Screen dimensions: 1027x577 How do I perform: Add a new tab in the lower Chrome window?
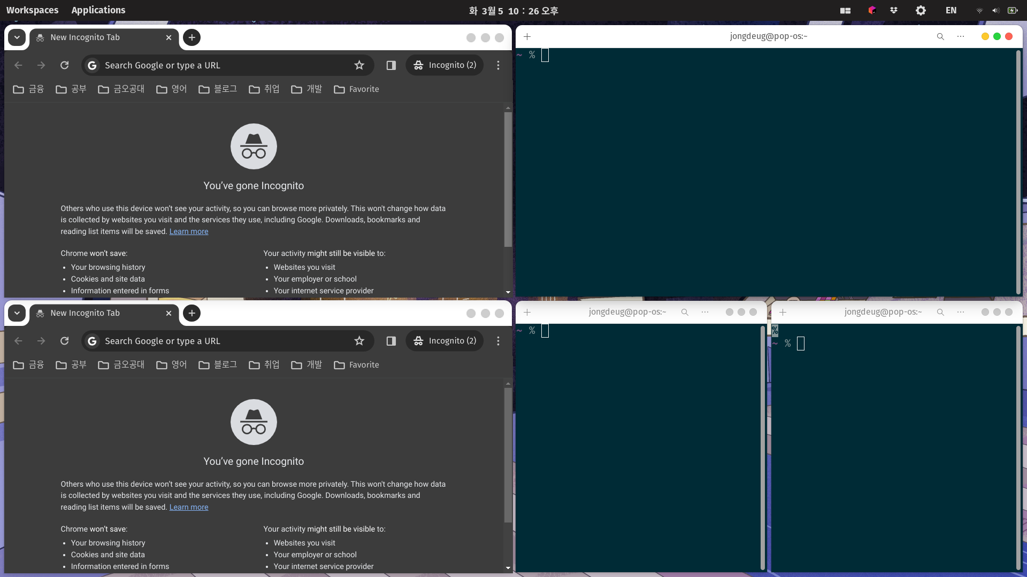click(192, 313)
